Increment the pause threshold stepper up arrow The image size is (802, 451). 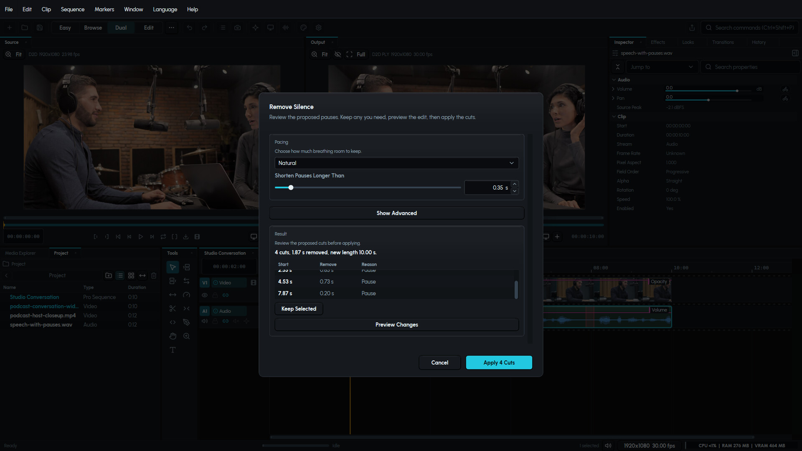pyautogui.click(x=515, y=184)
